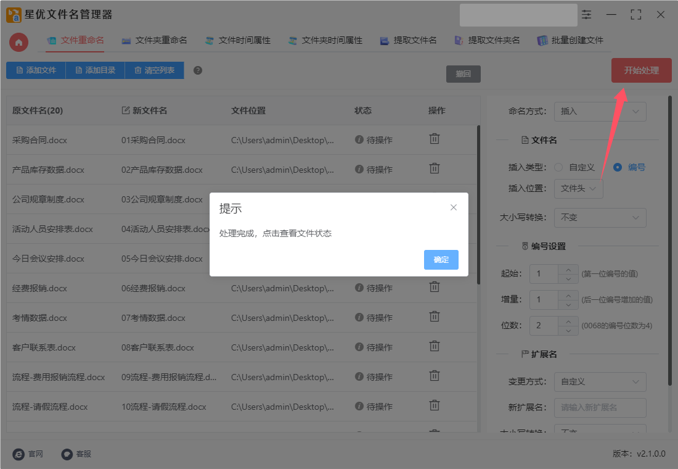Image resolution: width=678 pixels, height=469 pixels.
Task: Open 客服 support chat icon in footer
Action: [67, 454]
